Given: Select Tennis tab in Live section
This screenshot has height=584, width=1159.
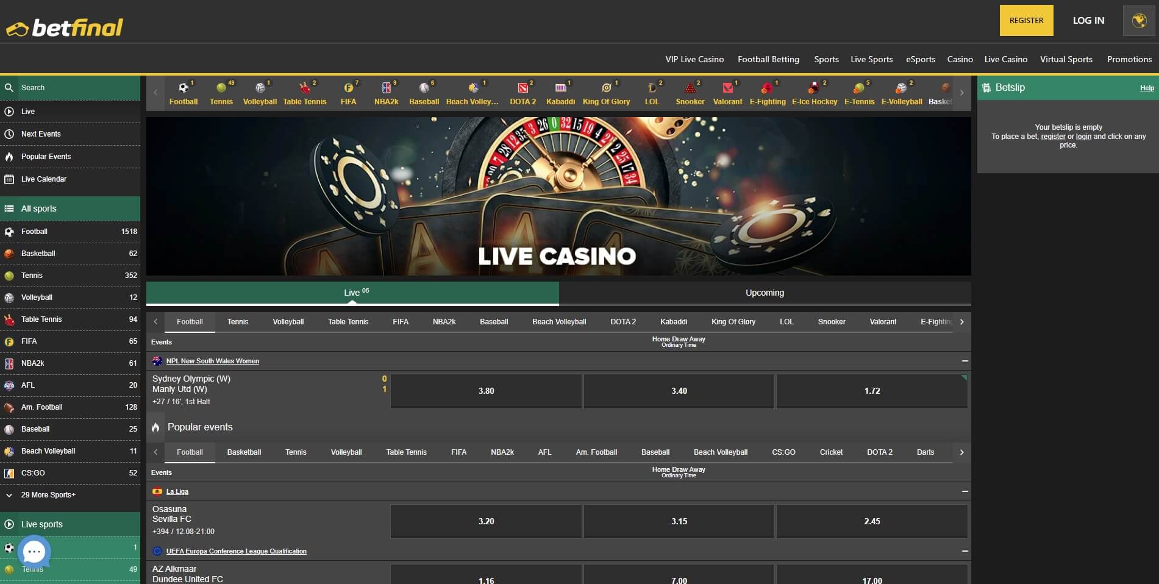Looking at the screenshot, I should coord(238,322).
